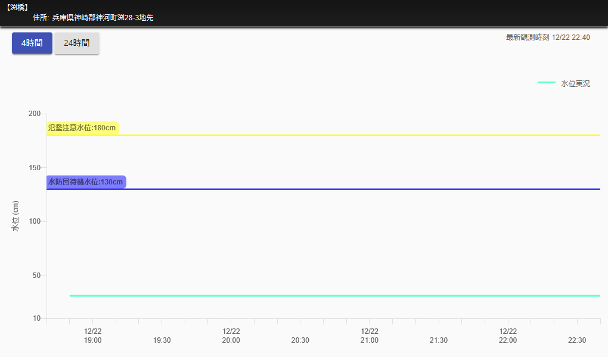Click the green water level data line
Image resolution: width=608 pixels, height=357 pixels.
pos(334,296)
